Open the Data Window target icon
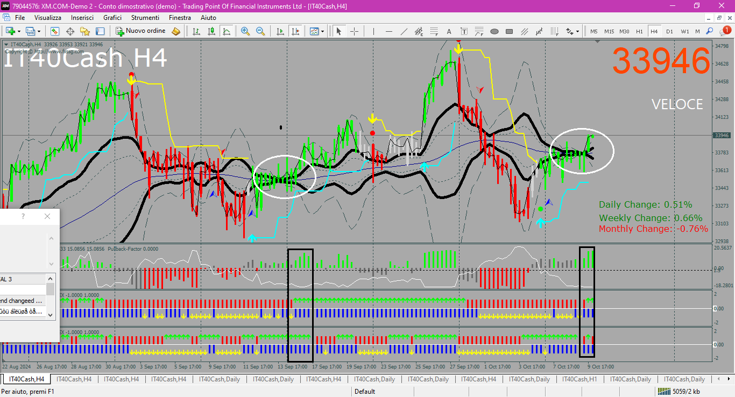735x397 pixels. pyautogui.click(x=70, y=31)
